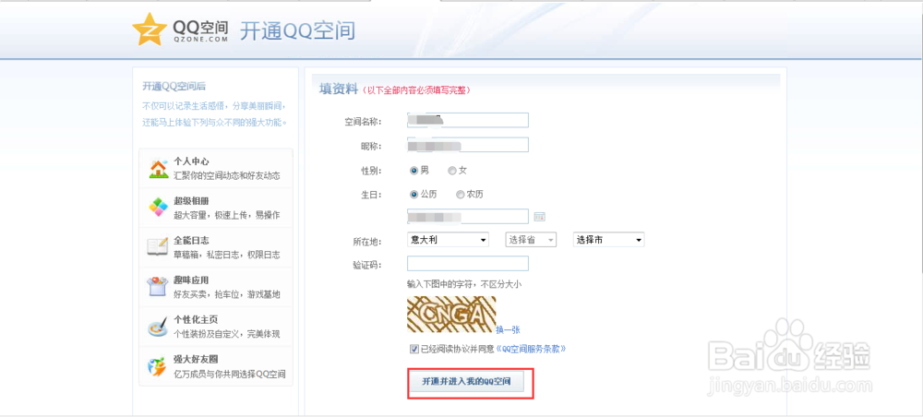Click text 好友买卖，抢车位，游戏基地
Image resolution: width=923 pixels, height=417 pixels.
coord(227,294)
